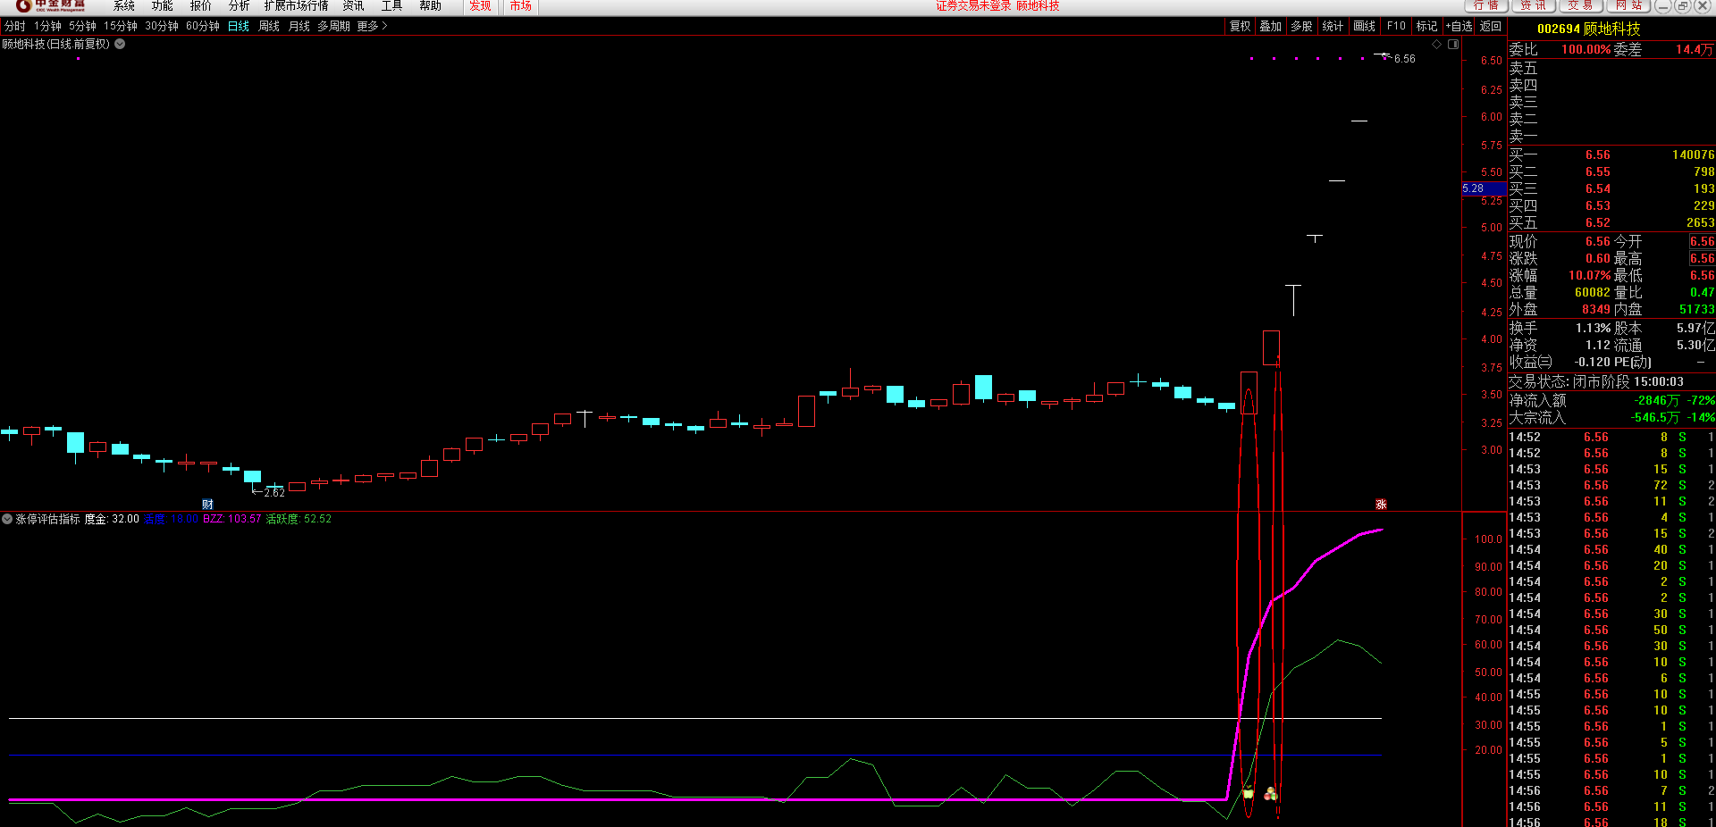Viewport: 1716px width, 827px height.
Task: Click the signal icon under second ellipse
Action: 1271,793
